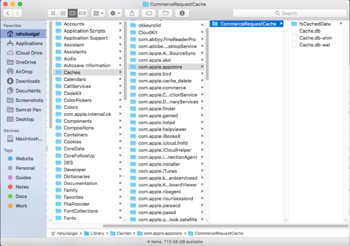The width and height of the screenshot is (350, 246).
Task: Switch to gallery cover flow view
Action: pyautogui.click(x=83, y=14)
